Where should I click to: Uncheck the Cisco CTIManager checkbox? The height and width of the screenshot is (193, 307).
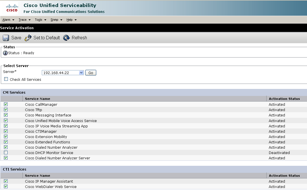[x=6, y=131]
